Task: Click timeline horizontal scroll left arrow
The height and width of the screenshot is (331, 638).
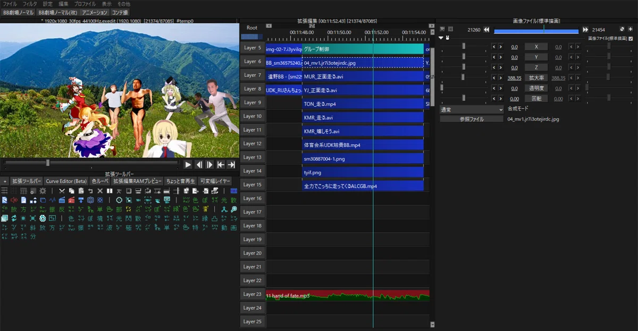Action: point(269,26)
